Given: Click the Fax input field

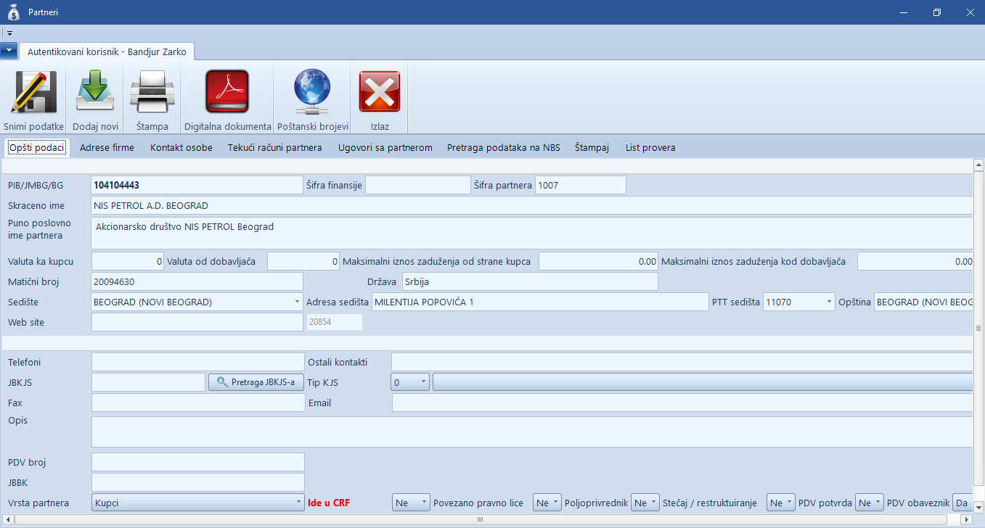Looking at the screenshot, I should click(x=198, y=403).
